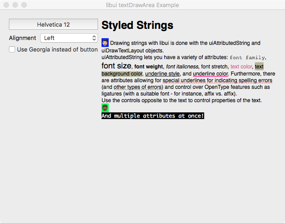Click the emoji face on green background
The width and height of the screenshot is (285, 223).
click(105, 108)
